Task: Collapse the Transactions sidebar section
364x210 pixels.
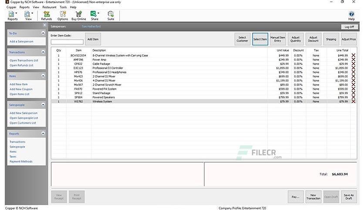Action: click(43, 52)
